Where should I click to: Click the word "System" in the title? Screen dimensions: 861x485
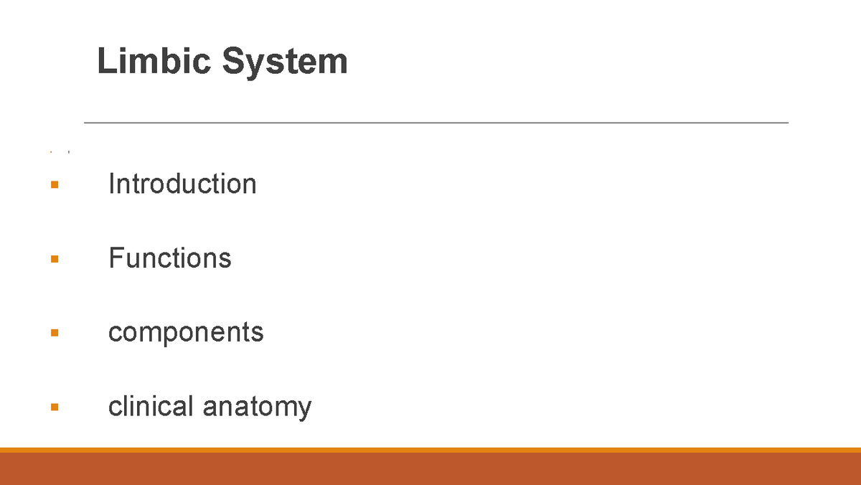(x=285, y=62)
